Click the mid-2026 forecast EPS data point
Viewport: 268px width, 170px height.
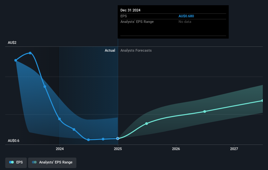click(205, 111)
